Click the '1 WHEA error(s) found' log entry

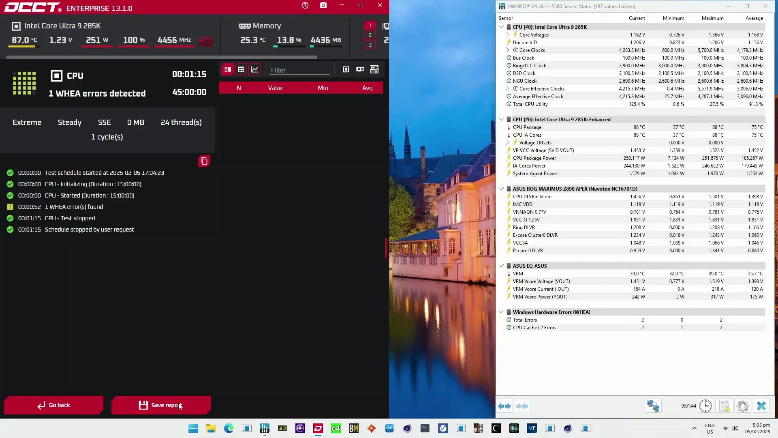click(74, 207)
